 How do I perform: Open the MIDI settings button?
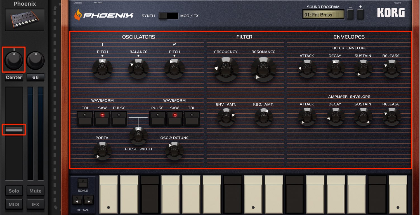pyautogui.click(x=14, y=204)
